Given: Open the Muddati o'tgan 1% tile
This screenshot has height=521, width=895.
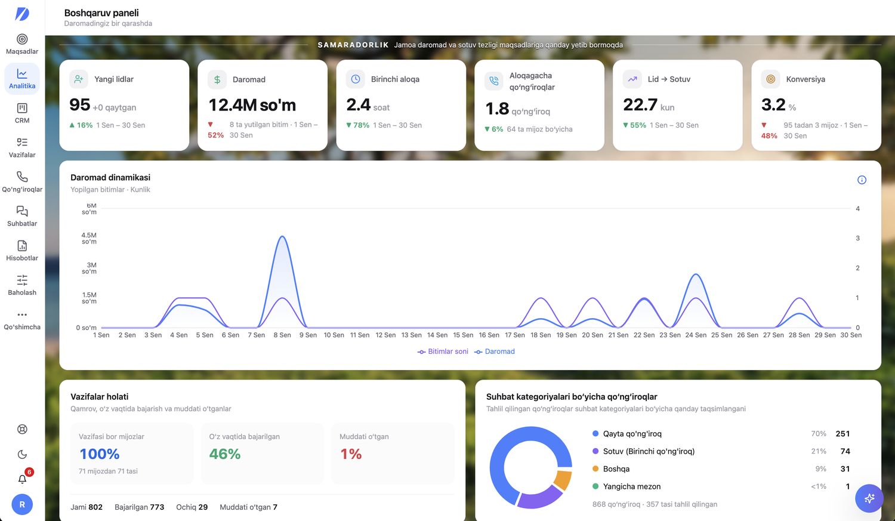Looking at the screenshot, I should [393, 454].
